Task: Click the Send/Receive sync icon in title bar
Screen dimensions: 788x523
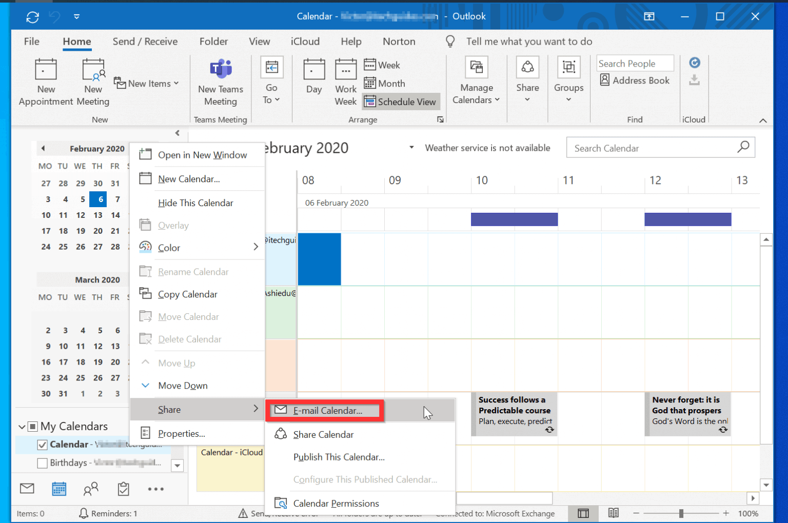Action: pyautogui.click(x=32, y=17)
